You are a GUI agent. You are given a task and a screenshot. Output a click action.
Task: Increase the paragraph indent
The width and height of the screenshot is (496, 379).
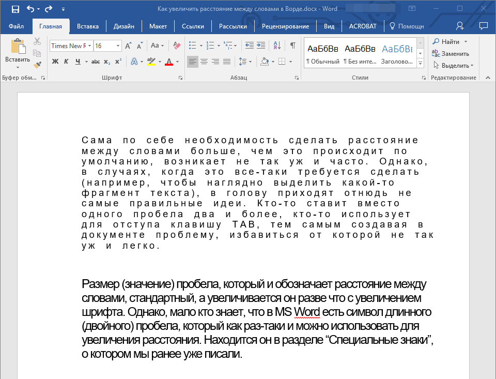[261, 46]
